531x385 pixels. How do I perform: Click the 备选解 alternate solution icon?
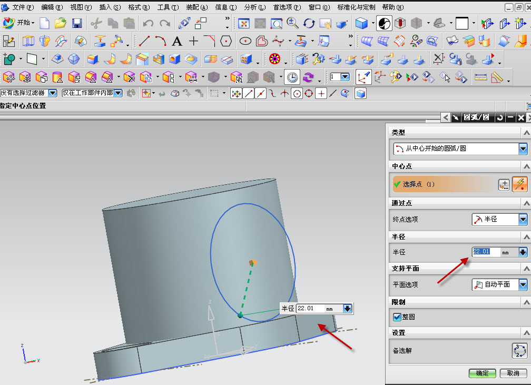point(519,350)
